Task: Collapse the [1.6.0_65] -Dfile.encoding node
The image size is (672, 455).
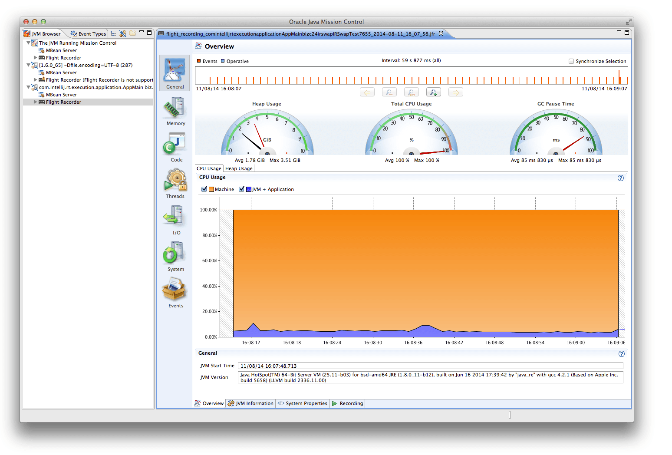Action: point(29,65)
